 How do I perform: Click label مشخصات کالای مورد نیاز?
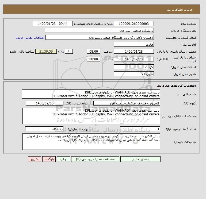pos(178,116)
